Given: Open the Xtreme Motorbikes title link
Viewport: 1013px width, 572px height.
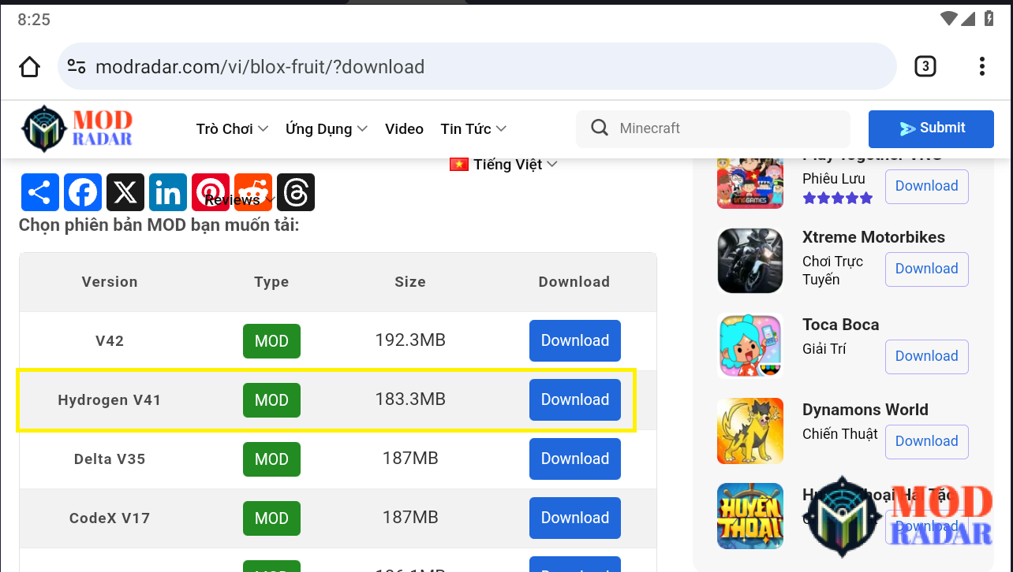Looking at the screenshot, I should tap(873, 237).
